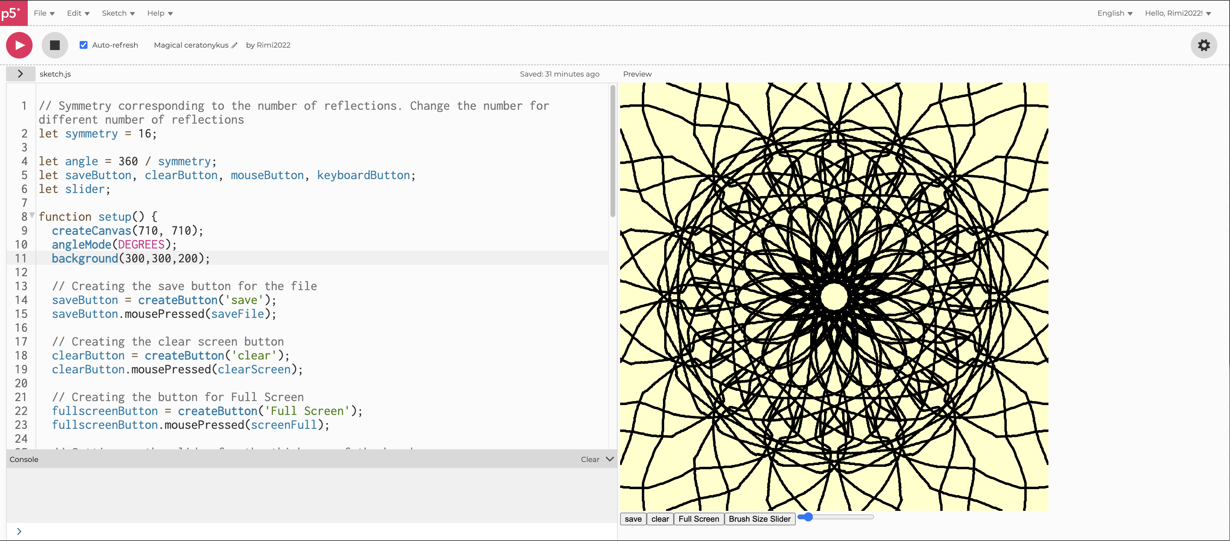This screenshot has width=1230, height=541.
Task: Click 'saveButton.mousePressed(saveFile);' line
Action: (164, 314)
